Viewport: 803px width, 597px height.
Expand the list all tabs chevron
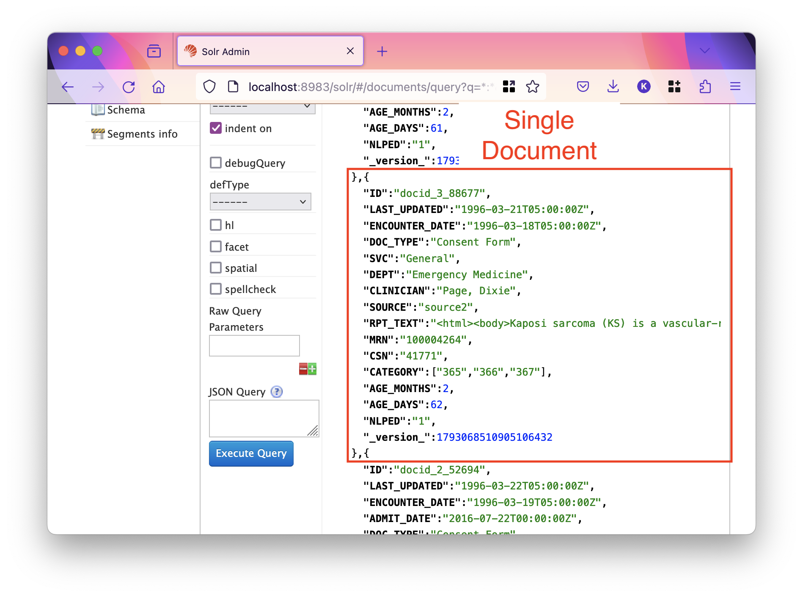pos(705,51)
